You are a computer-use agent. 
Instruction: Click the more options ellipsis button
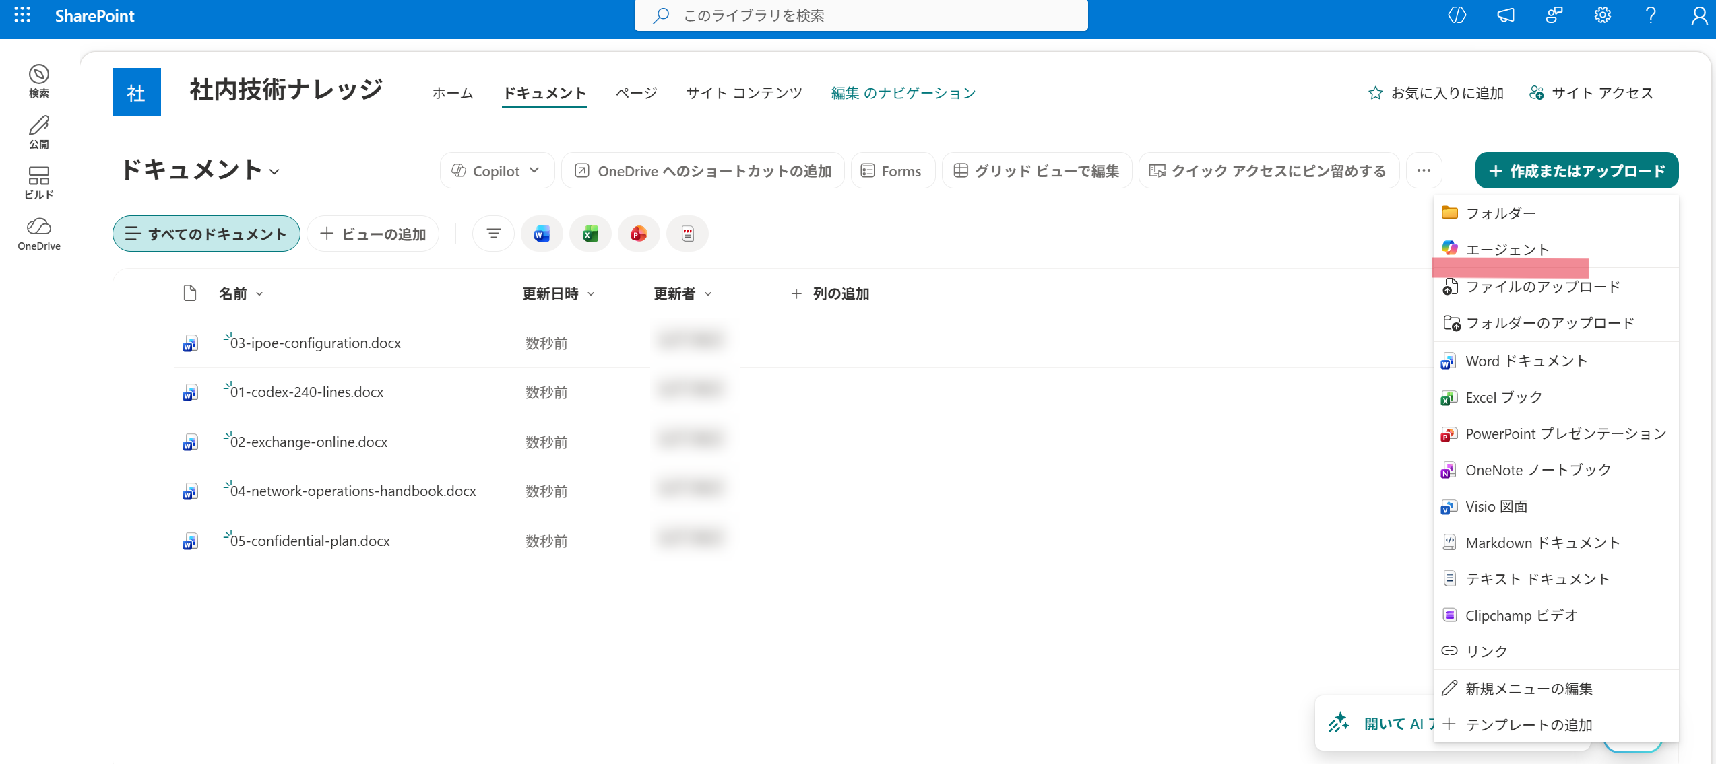1424,171
